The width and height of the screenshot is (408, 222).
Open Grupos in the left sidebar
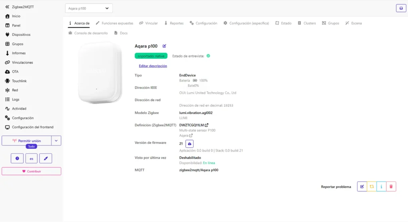[x=14, y=44]
